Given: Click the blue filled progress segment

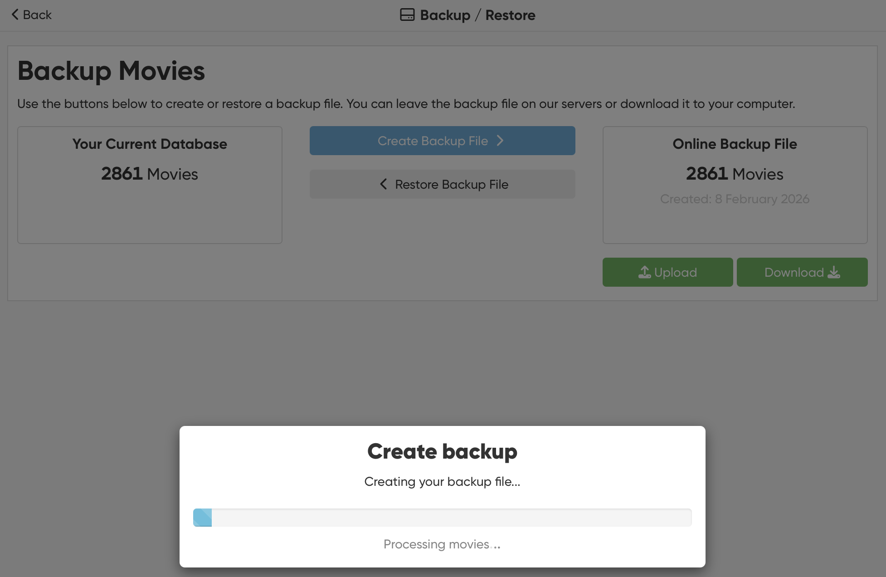Looking at the screenshot, I should [x=202, y=518].
